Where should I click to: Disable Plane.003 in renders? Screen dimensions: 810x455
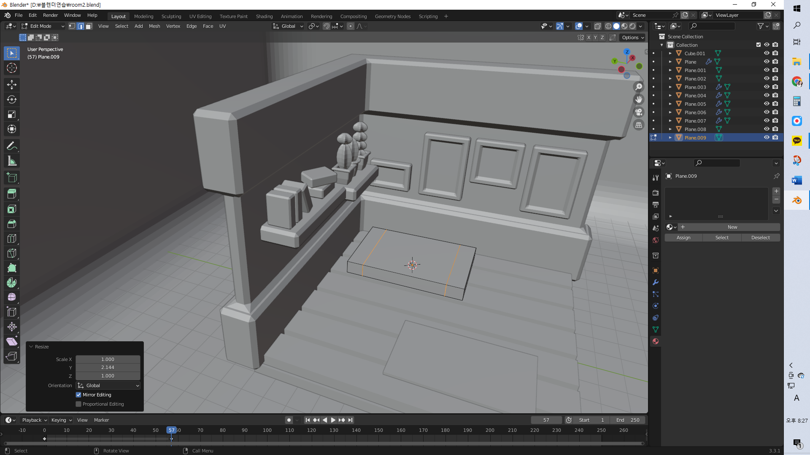pos(775,87)
